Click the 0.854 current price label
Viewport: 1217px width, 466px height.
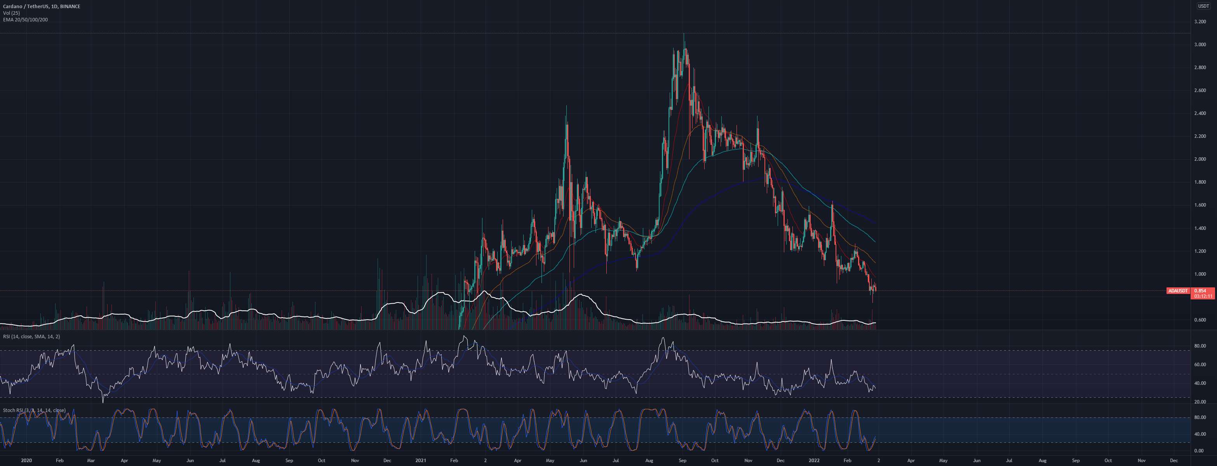click(x=1200, y=291)
